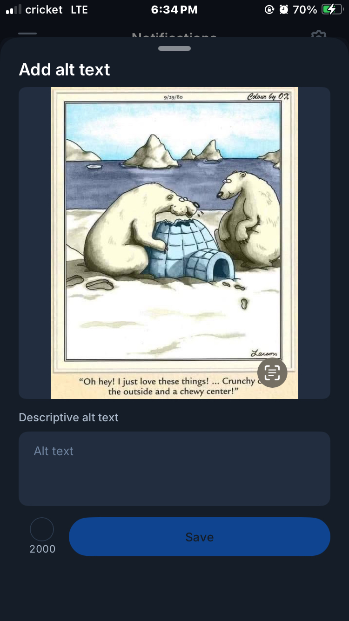Viewport: 349px width, 621px height.
Task: Tap the Notifications title behind the sheet
Action: pos(174,35)
